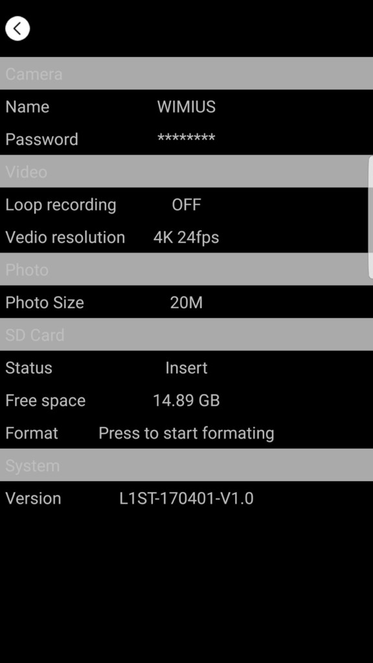Select the Format row label
373x663 pixels.
(32, 433)
